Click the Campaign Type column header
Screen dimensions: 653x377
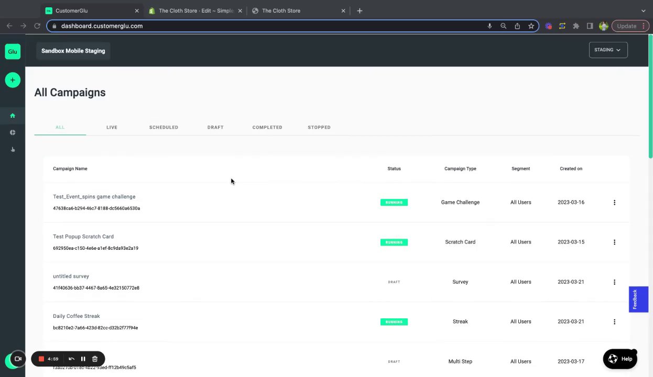click(460, 169)
